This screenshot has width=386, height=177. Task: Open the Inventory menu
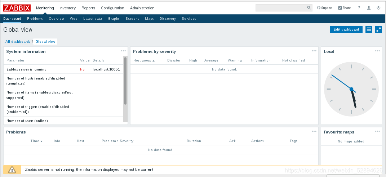(67, 8)
